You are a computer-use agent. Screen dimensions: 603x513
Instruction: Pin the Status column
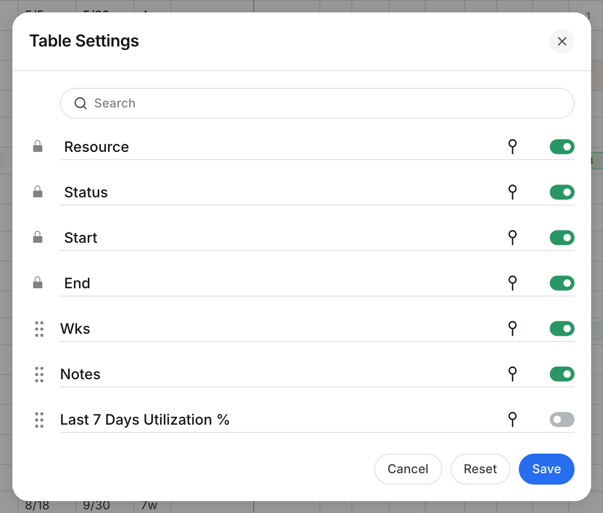[512, 192]
